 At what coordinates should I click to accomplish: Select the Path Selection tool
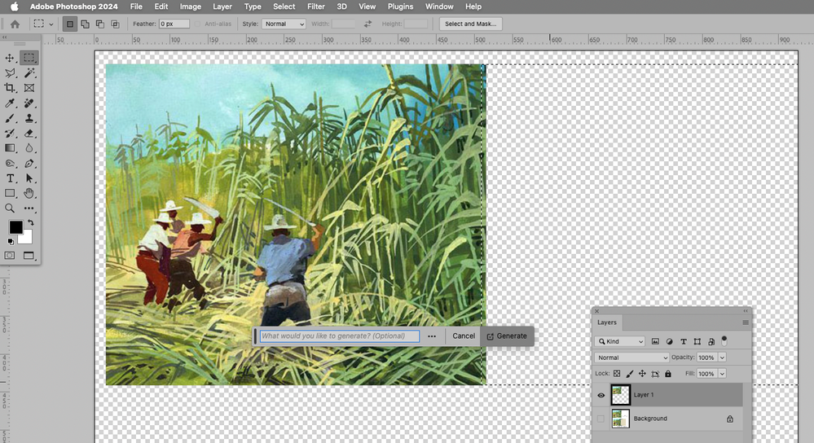point(29,178)
